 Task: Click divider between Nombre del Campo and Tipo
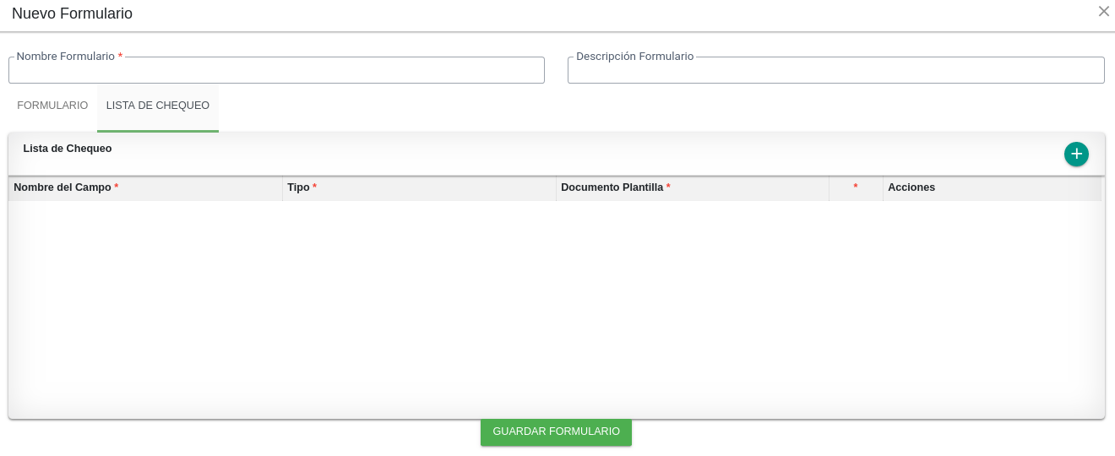[x=282, y=188]
